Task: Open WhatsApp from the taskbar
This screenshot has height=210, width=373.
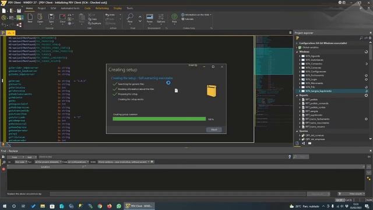Action: pyautogui.click(x=119, y=206)
